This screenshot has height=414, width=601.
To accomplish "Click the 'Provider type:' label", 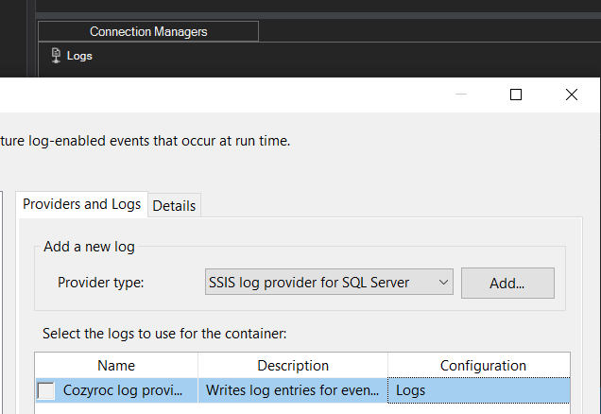I will coord(100,282).
